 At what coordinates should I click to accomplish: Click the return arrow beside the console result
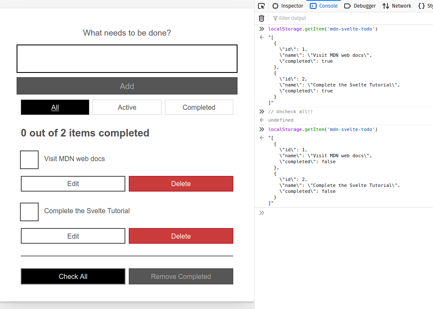[x=261, y=37]
